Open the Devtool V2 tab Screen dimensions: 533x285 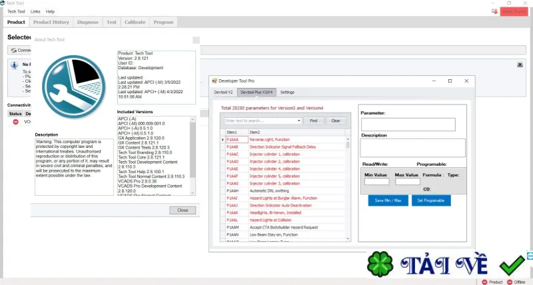[223, 93]
